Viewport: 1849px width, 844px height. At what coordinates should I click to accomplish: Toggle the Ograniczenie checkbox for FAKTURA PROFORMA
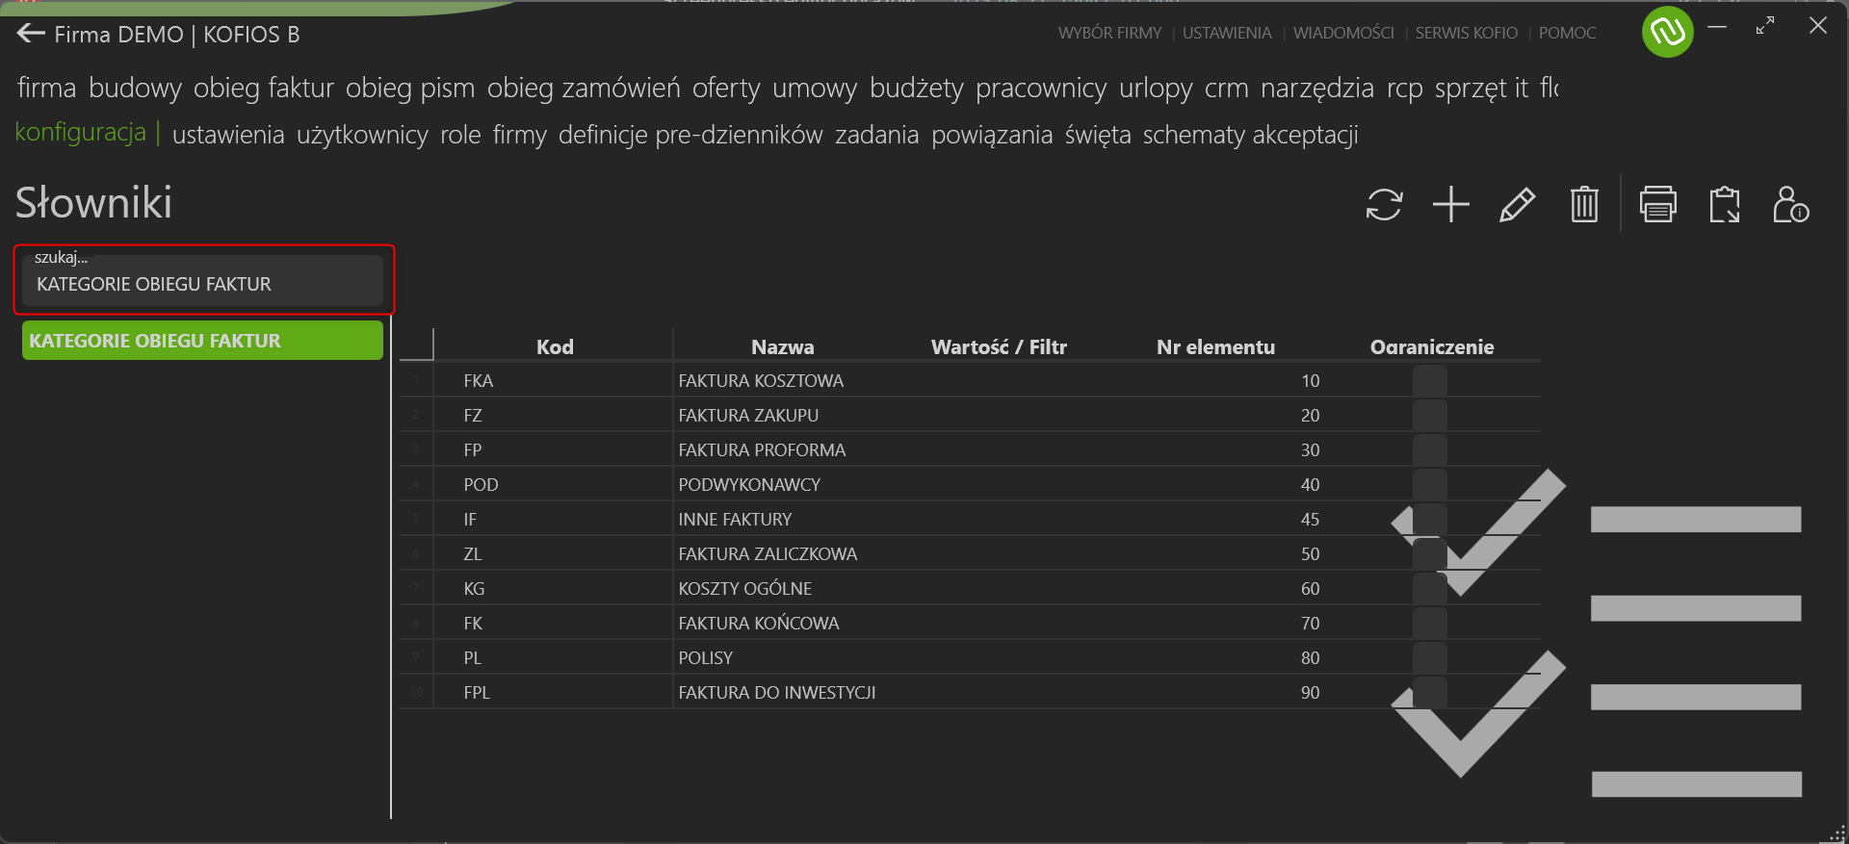point(1430,450)
